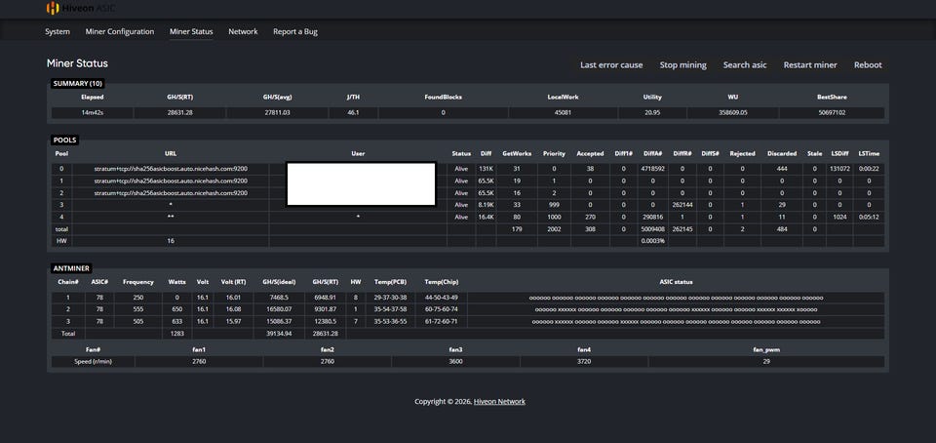Screen dimensions: 936x443
Task: Click pool 4 DiffA# value 290816
Action: point(653,218)
